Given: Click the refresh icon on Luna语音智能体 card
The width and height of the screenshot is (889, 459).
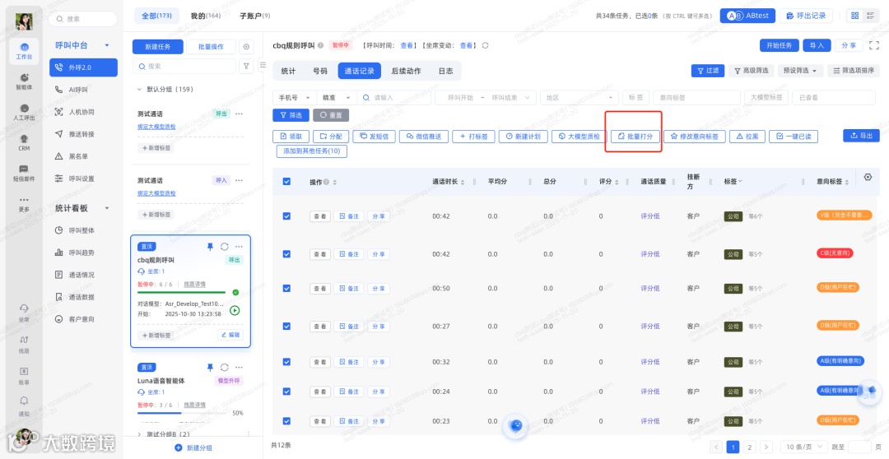Looking at the screenshot, I should (225, 367).
